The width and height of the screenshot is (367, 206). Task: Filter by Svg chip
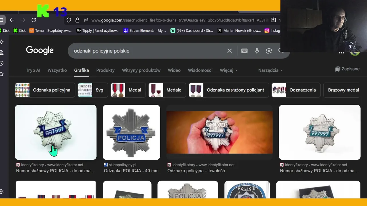click(93, 90)
